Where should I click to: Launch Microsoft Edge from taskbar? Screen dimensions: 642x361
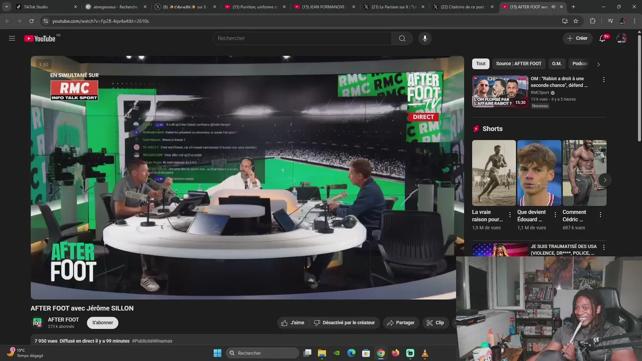pyautogui.click(x=352, y=353)
